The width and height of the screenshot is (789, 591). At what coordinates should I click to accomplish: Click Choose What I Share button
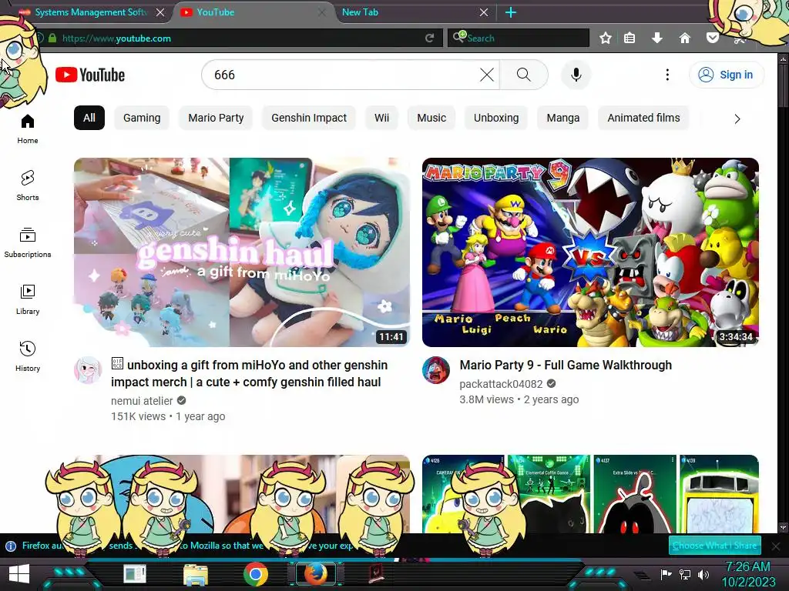click(714, 546)
